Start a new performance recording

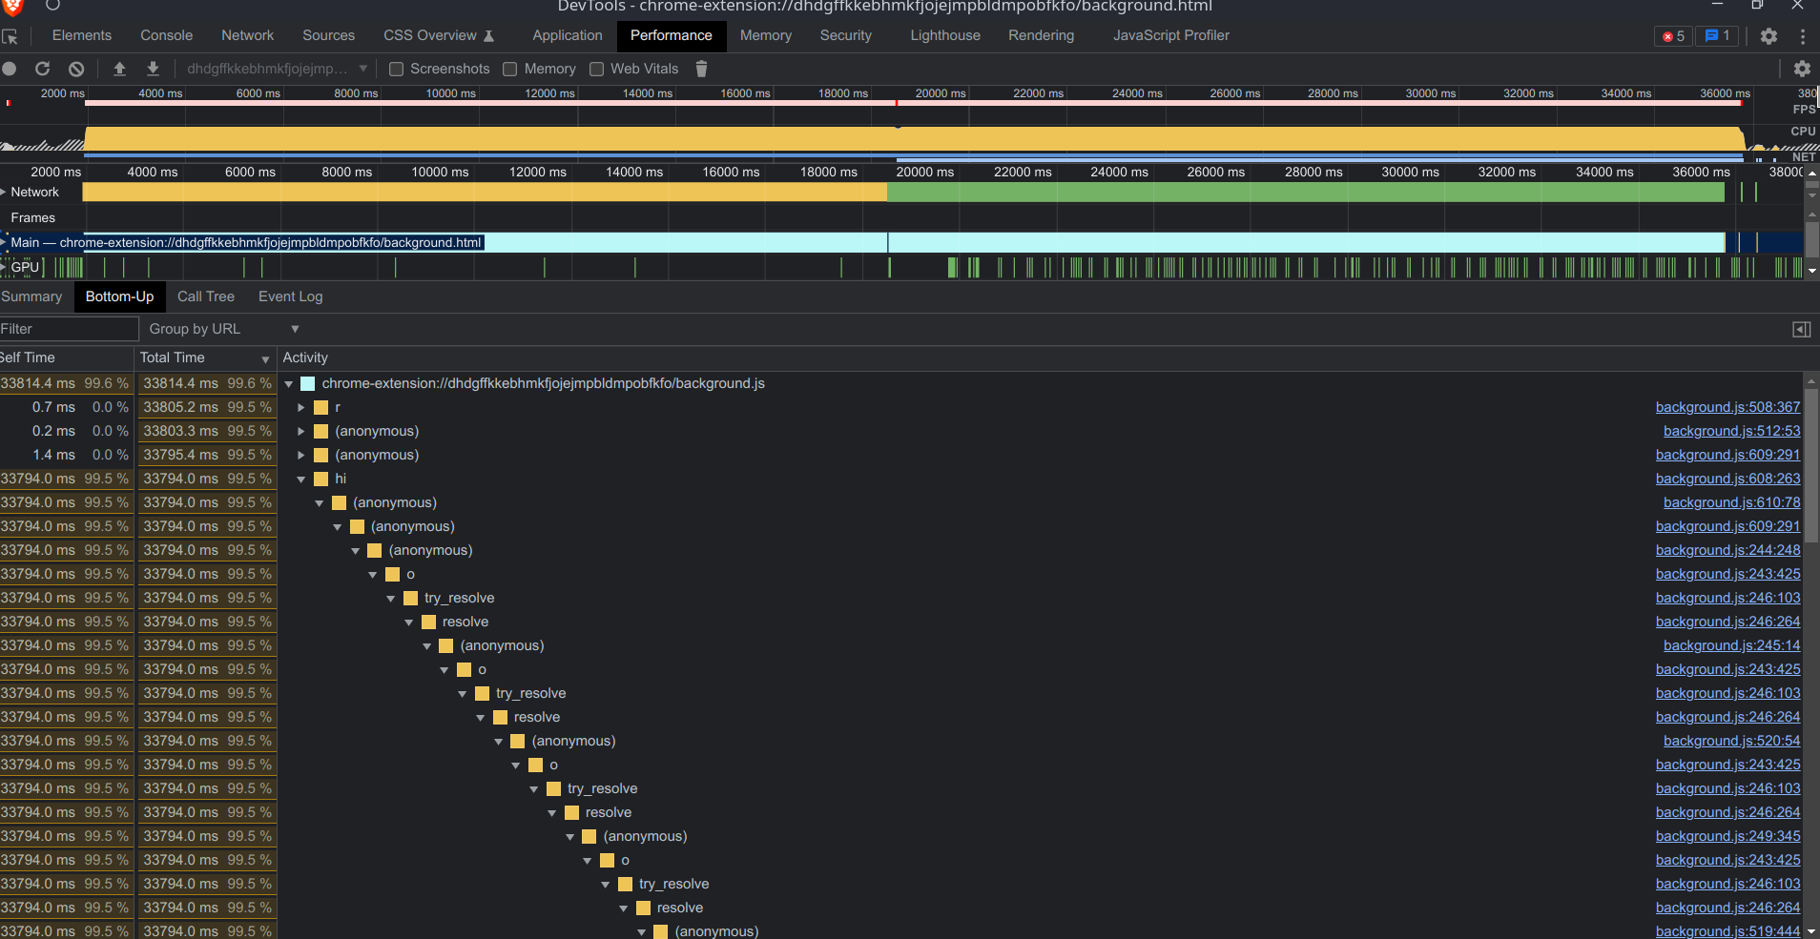pyautogui.click(x=10, y=69)
